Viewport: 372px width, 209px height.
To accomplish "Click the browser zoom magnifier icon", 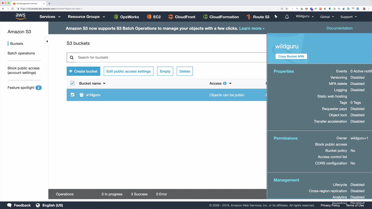I will pos(282,9).
